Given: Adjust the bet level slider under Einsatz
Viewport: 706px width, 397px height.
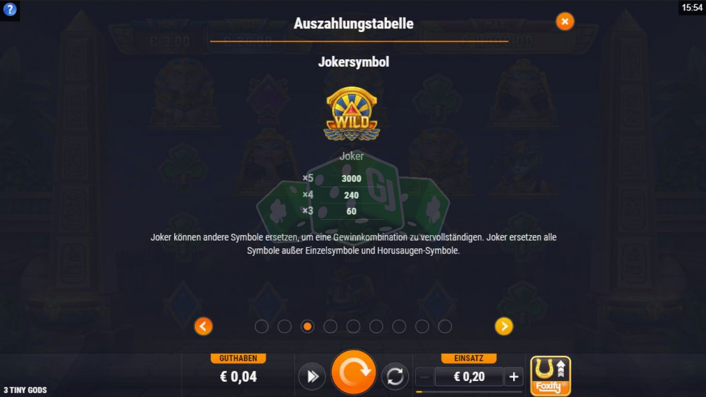Looking at the screenshot, I should [469, 392].
